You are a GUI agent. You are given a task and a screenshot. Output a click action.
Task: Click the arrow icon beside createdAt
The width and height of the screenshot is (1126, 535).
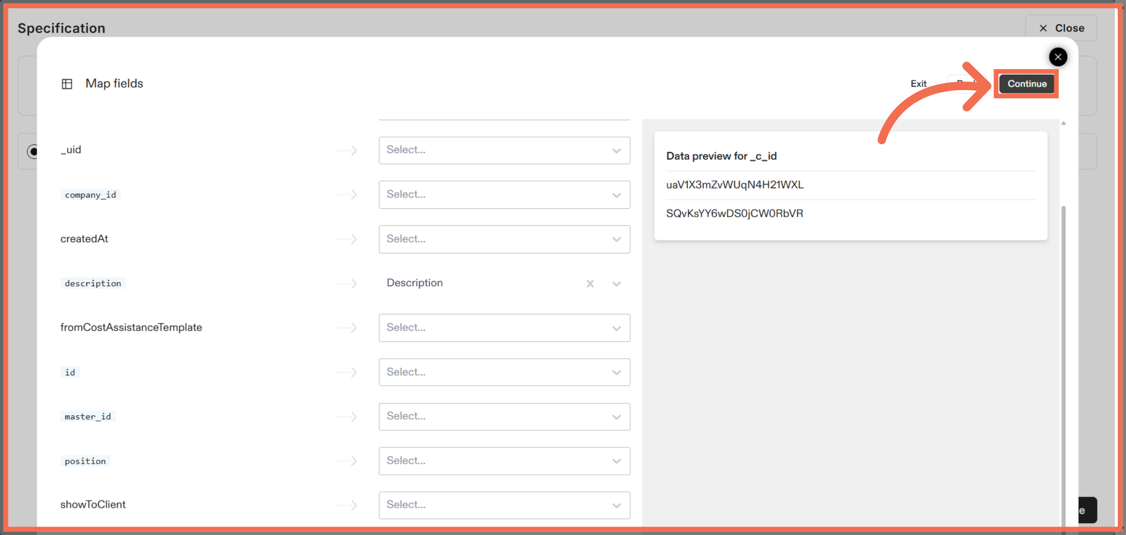[346, 239]
